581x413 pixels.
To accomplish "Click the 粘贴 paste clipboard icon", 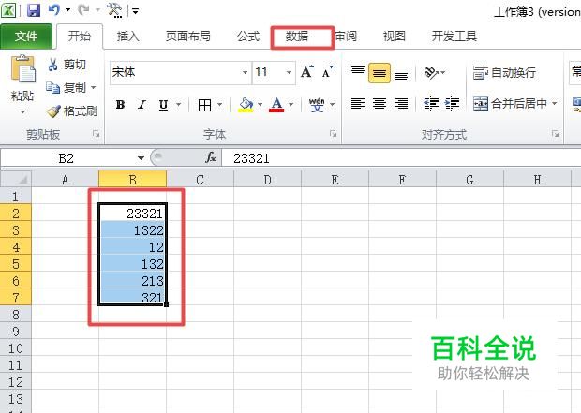I will [23, 69].
